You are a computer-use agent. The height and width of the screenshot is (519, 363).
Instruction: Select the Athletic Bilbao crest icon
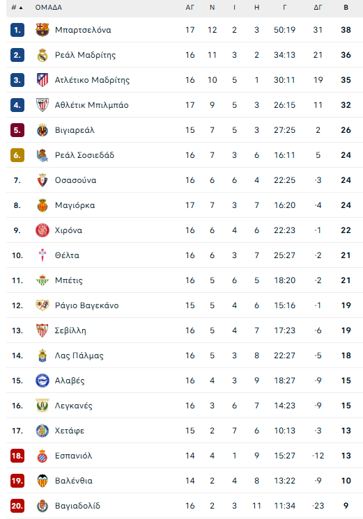43,105
